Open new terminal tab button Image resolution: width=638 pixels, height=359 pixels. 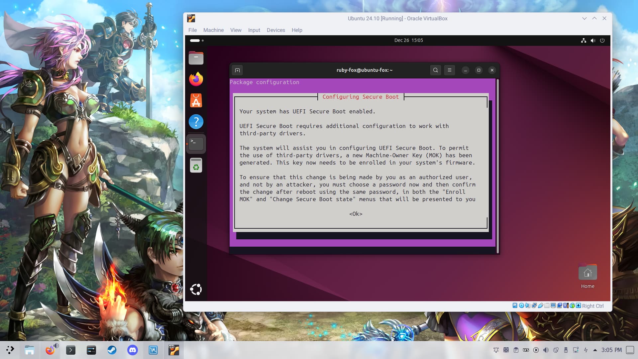[237, 70]
